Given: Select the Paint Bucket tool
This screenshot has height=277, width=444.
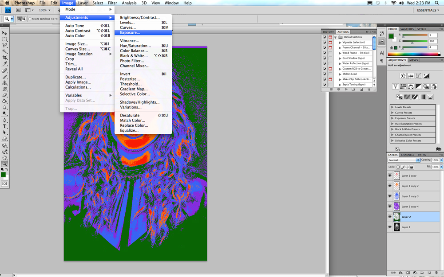Looking at the screenshot, I should (x=4, y=101).
